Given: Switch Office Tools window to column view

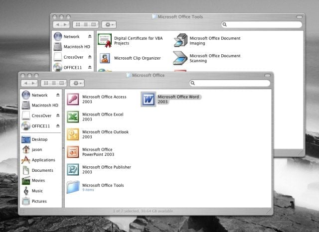Looking at the screenshot, I should (94, 24).
